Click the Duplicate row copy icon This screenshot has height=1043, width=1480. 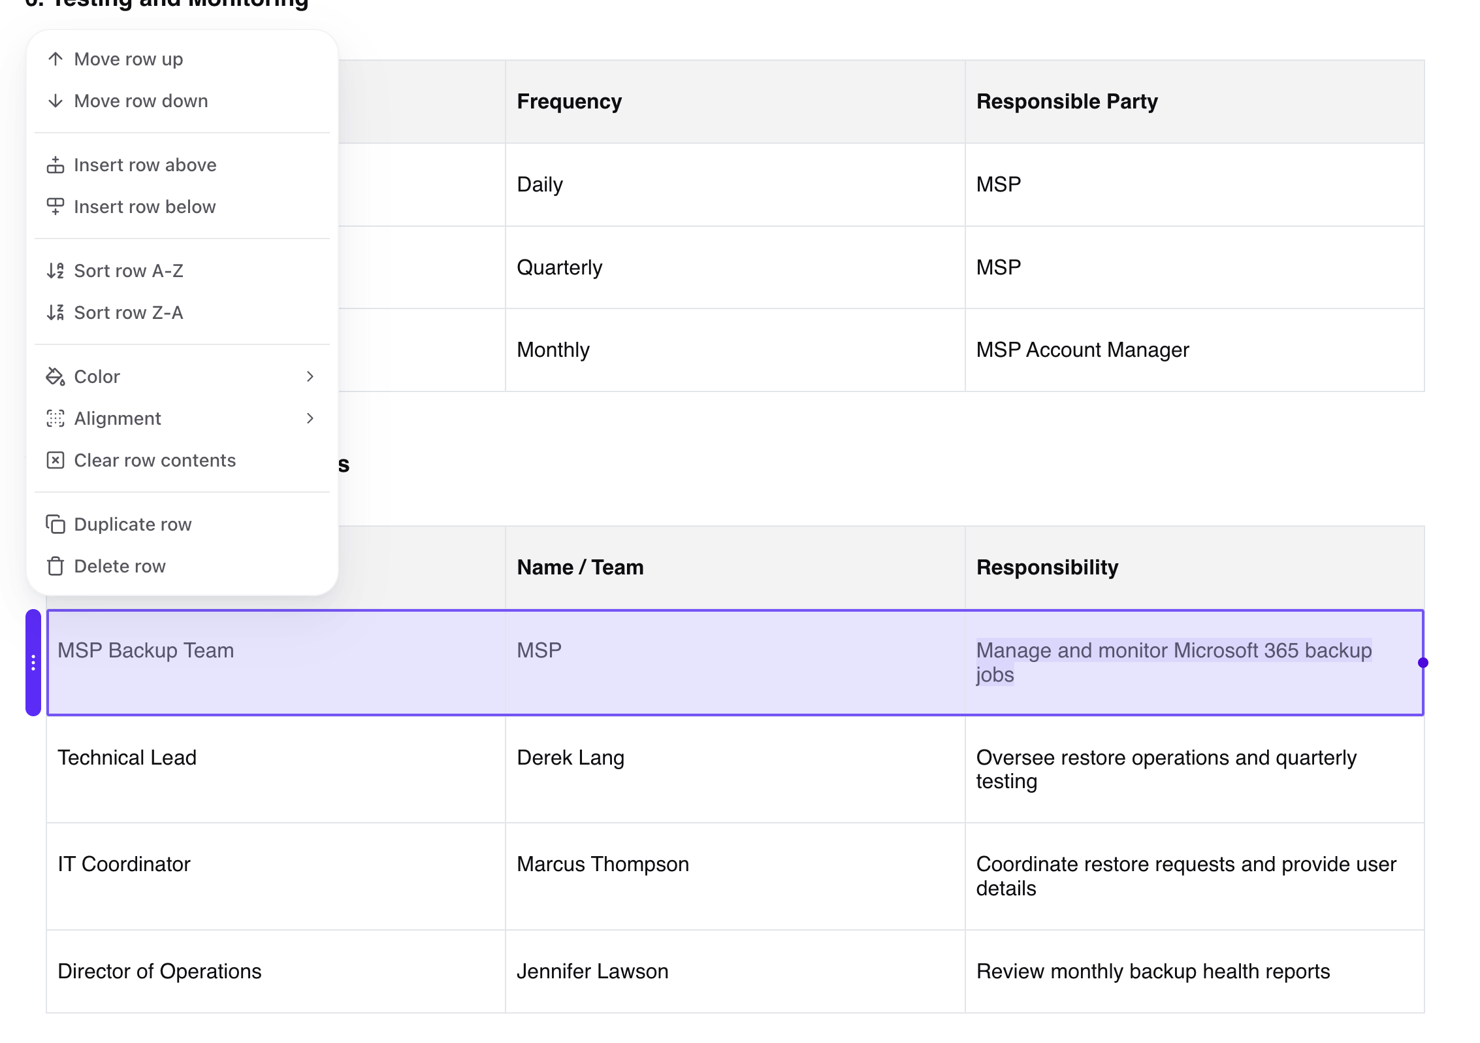coord(56,524)
